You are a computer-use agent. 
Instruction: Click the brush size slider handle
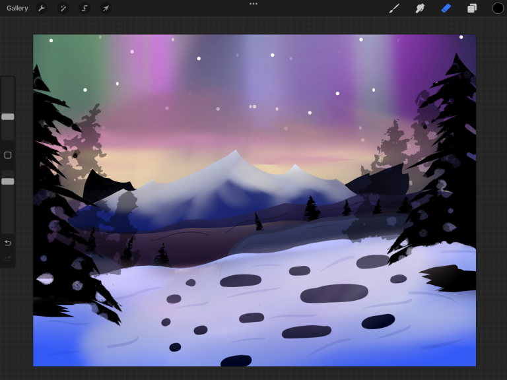click(8, 117)
